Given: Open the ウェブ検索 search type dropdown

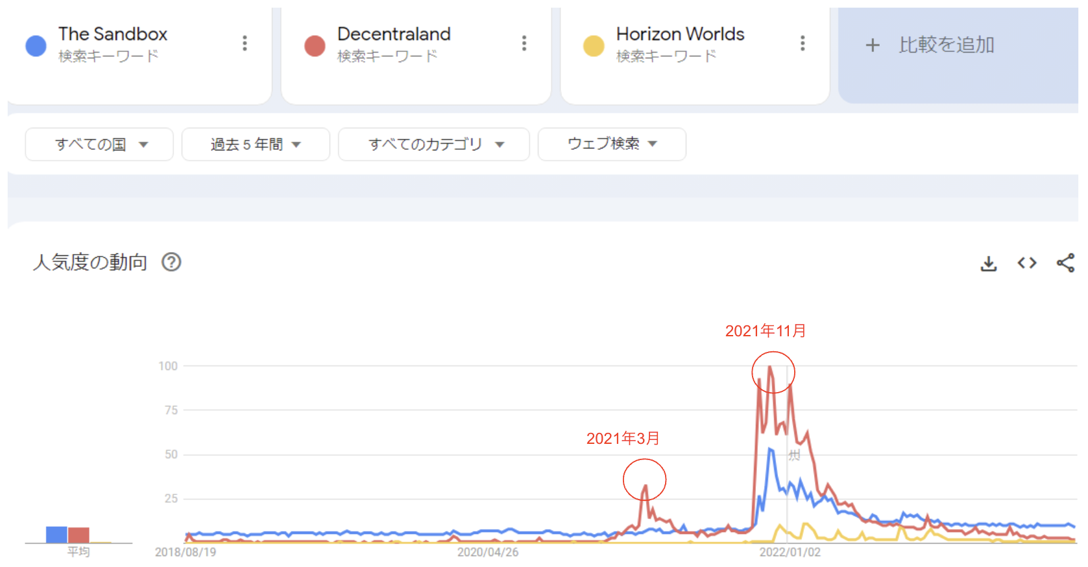Looking at the screenshot, I should pos(612,144).
